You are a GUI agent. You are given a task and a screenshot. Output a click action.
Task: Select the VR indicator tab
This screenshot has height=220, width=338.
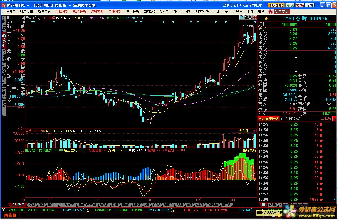pyautogui.click(x=147, y=205)
